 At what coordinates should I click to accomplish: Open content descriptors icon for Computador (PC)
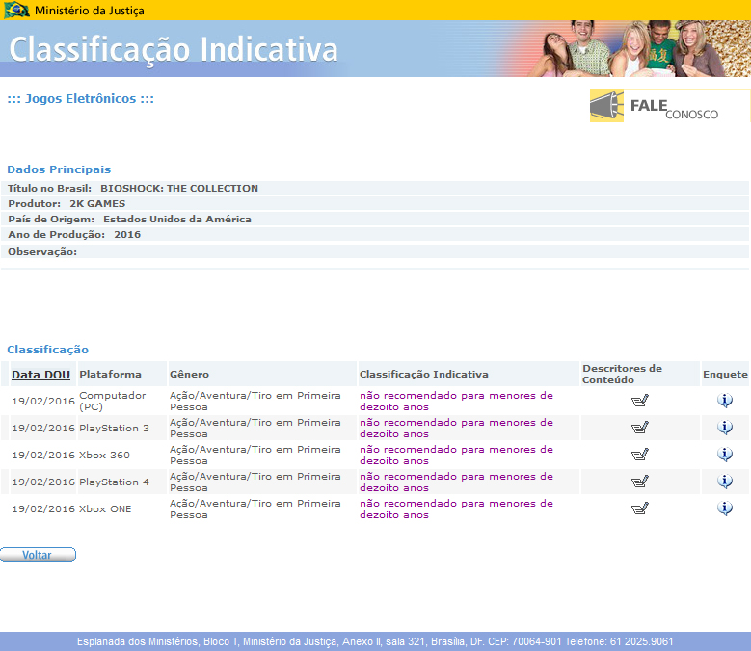point(639,401)
